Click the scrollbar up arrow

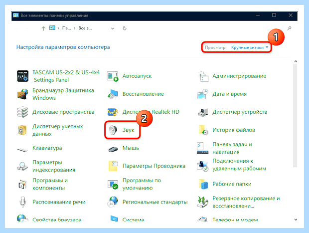(296, 61)
